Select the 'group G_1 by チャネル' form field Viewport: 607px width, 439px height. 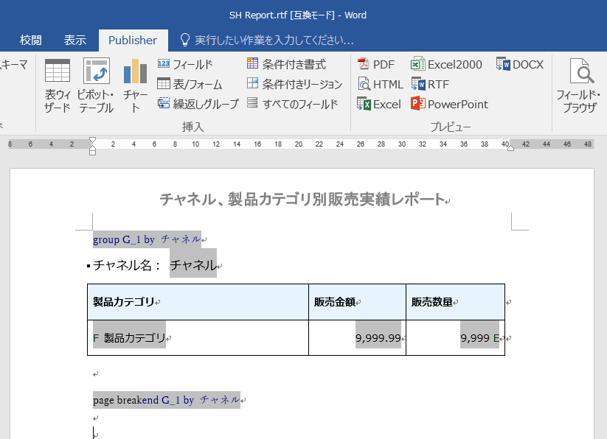147,239
